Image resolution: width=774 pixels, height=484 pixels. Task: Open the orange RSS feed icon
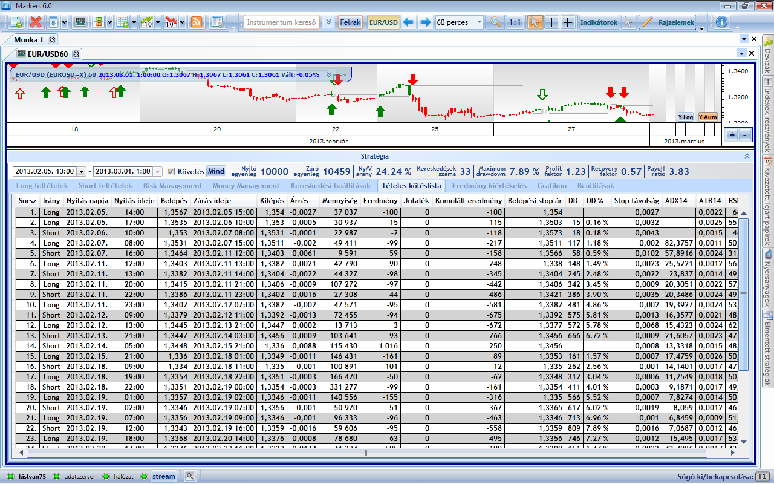[x=196, y=22]
